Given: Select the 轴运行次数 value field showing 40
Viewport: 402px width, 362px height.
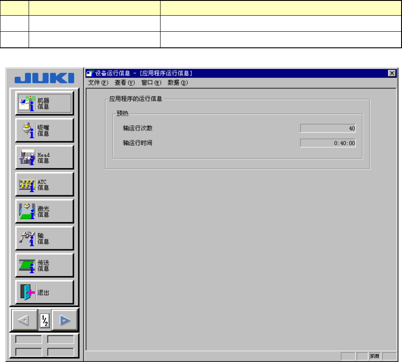Looking at the screenshot, I should point(328,128).
